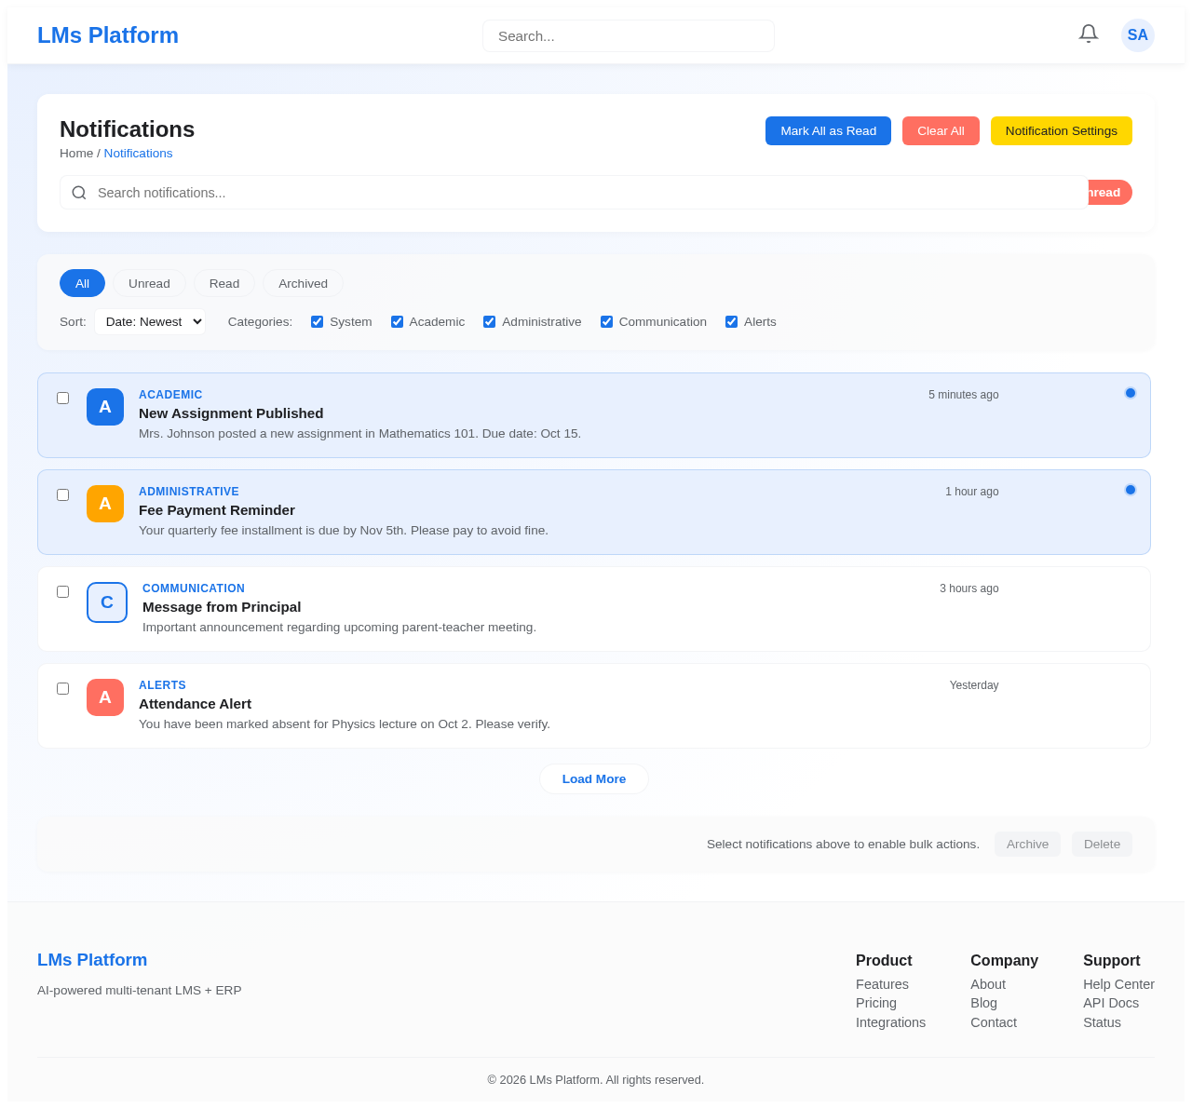Open the notification bell in header
1192x1109 pixels.
[x=1089, y=34]
